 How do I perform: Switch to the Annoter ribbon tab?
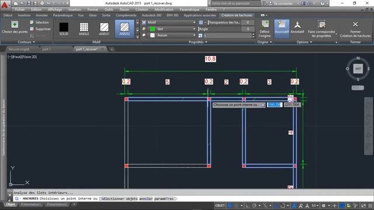(x=41, y=15)
